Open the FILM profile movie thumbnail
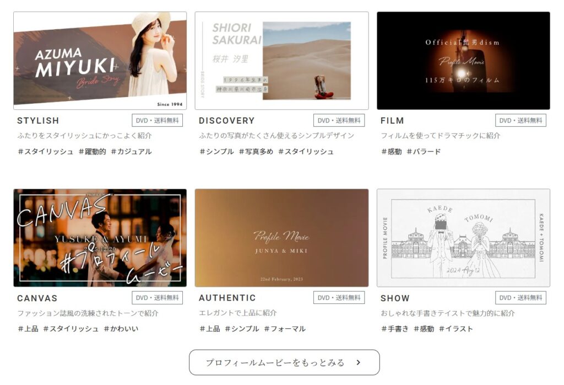This screenshot has width=564, height=385. pos(463,61)
